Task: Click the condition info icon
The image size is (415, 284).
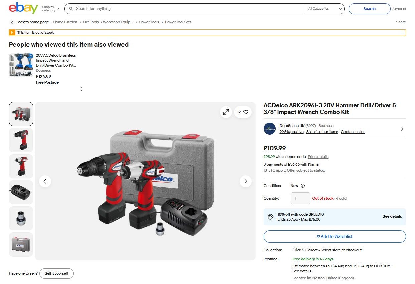Action: (x=303, y=186)
